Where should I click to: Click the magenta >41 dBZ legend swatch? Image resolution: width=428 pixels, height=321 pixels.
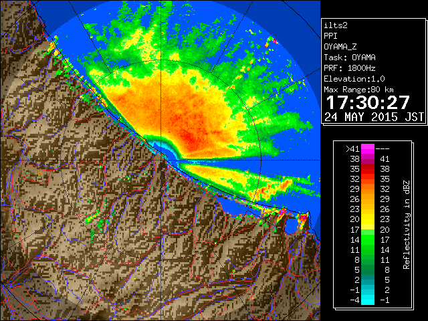pyautogui.click(x=368, y=149)
